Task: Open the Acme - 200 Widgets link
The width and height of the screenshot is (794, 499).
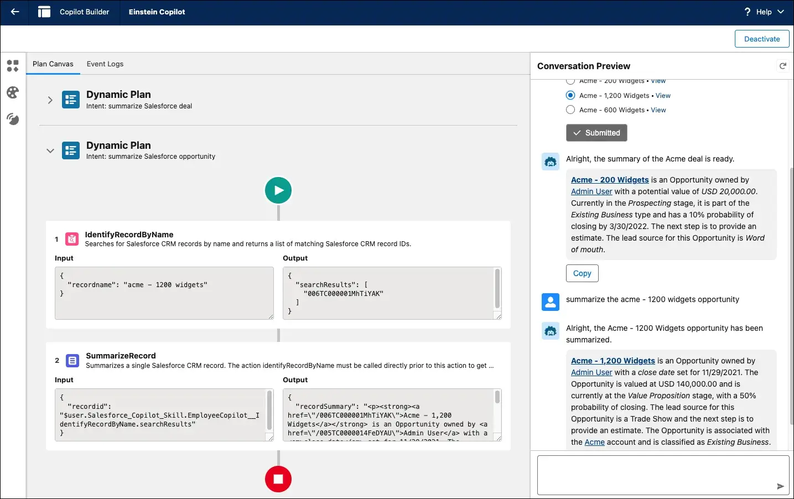Action: (610, 180)
